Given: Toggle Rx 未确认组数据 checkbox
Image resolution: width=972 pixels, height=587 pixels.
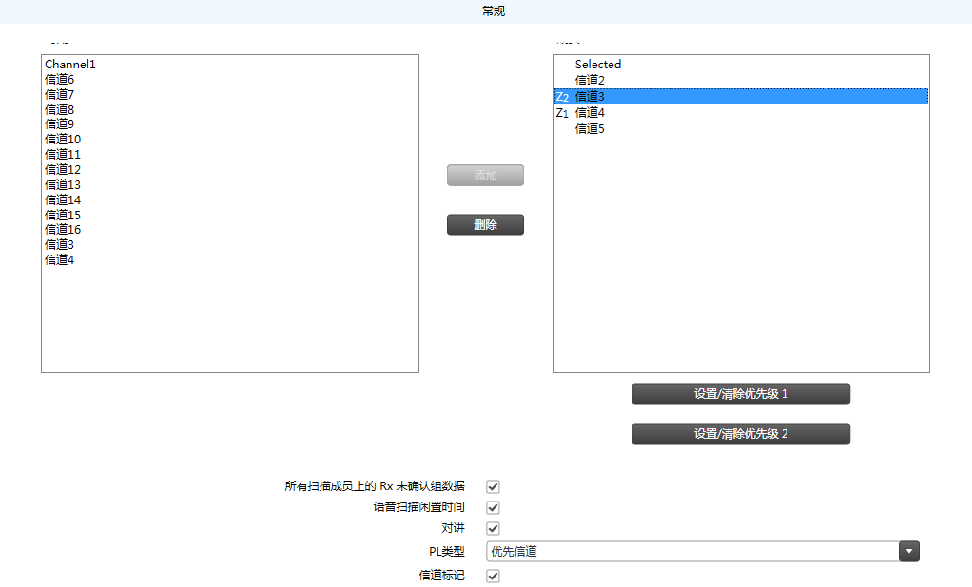Looking at the screenshot, I should 493,486.
